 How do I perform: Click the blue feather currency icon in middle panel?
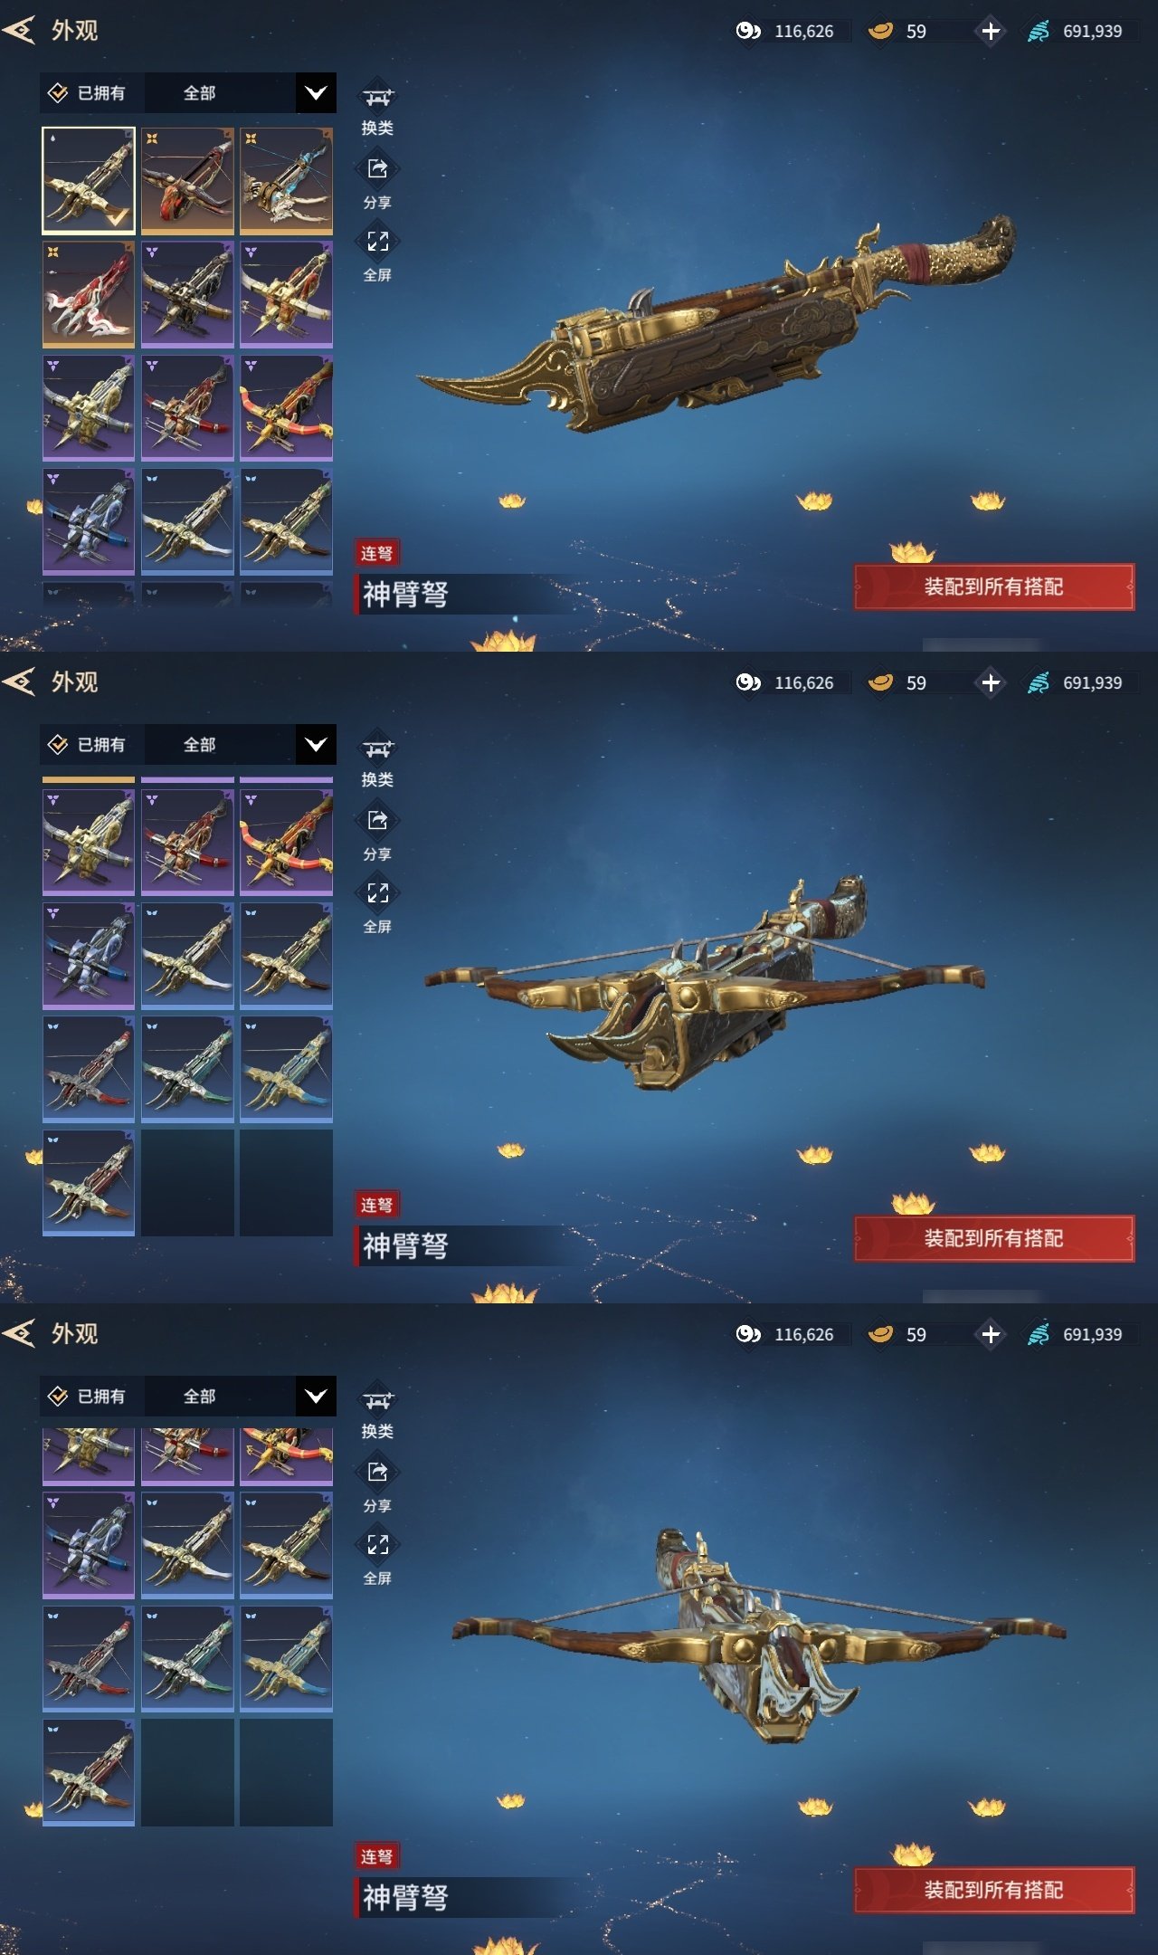coord(1039,683)
